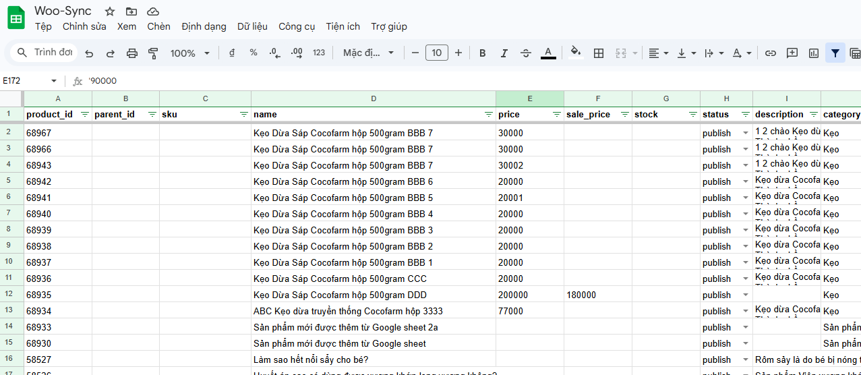
Task: Star the Woo-Sync document
Action: 110,11
